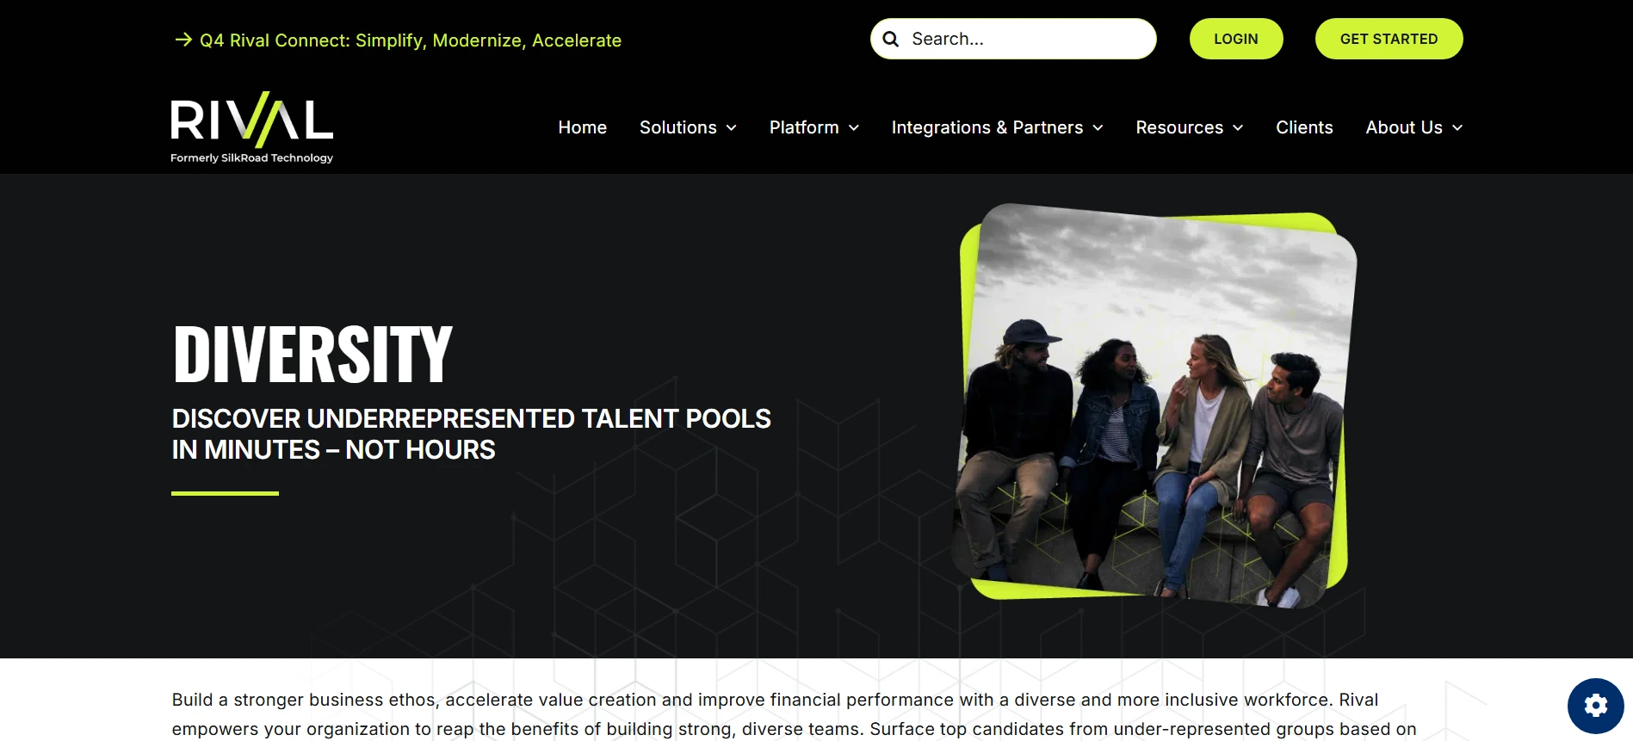Expand the Resources menu chevron

point(1238,128)
